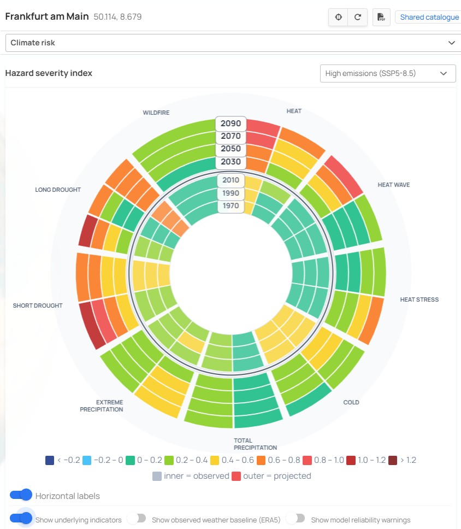Viewport: 461px width, 529px height.
Task: Disable Show underlying indicators switch
Action: point(21,518)
